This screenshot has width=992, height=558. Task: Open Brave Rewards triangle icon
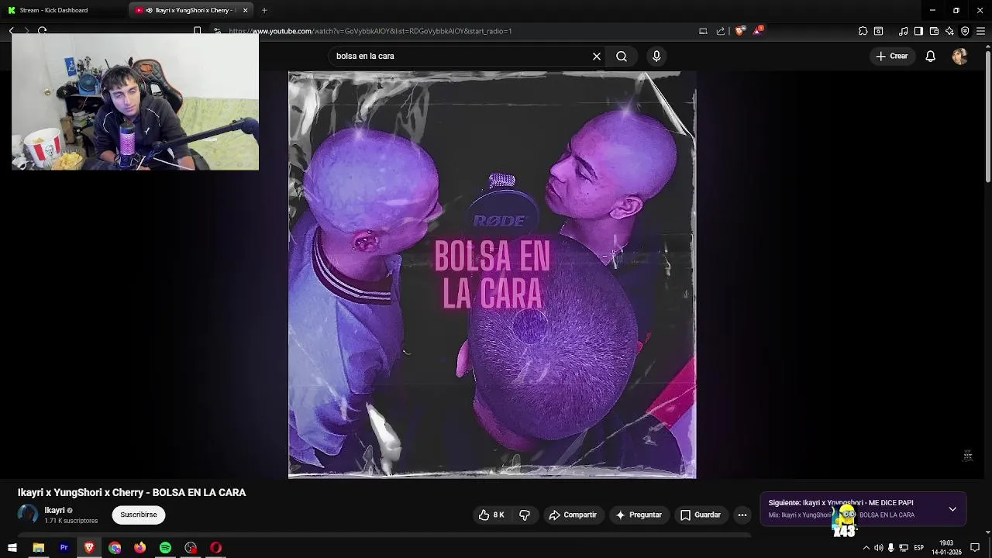click(758, 31)
